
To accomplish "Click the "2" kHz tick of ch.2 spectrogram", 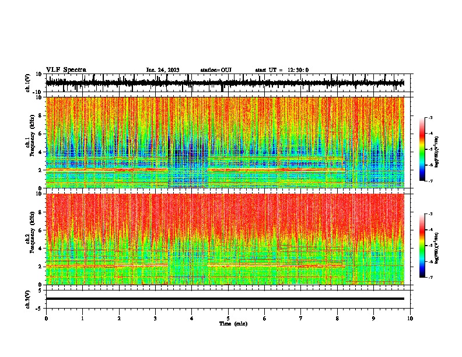I will pyautogui.click(x=40, y=267).
